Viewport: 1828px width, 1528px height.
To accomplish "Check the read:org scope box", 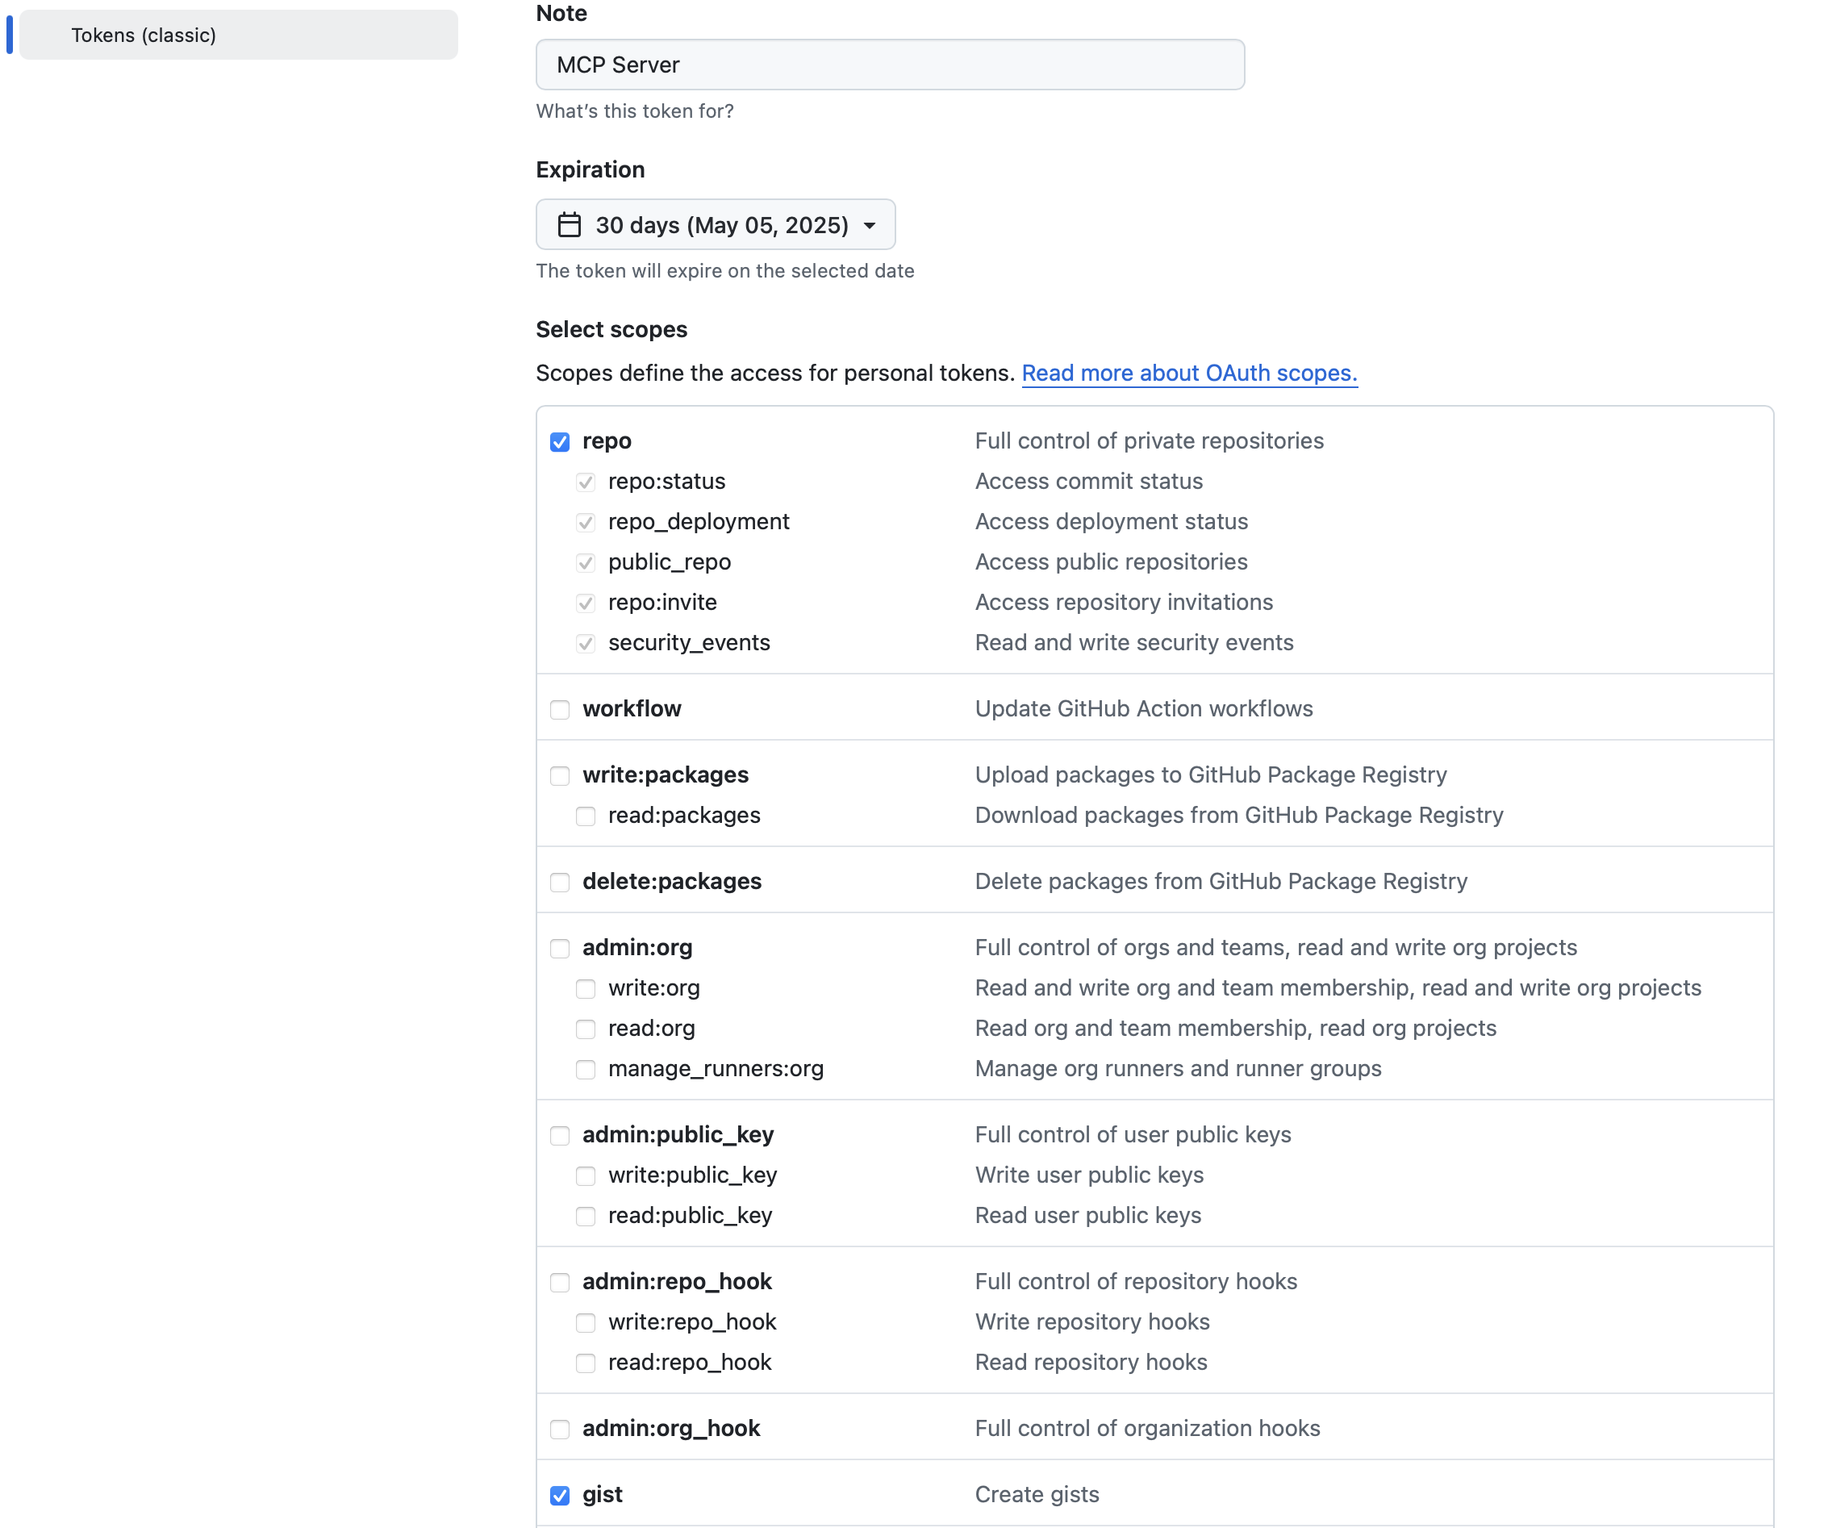I will click(586, 1029).
